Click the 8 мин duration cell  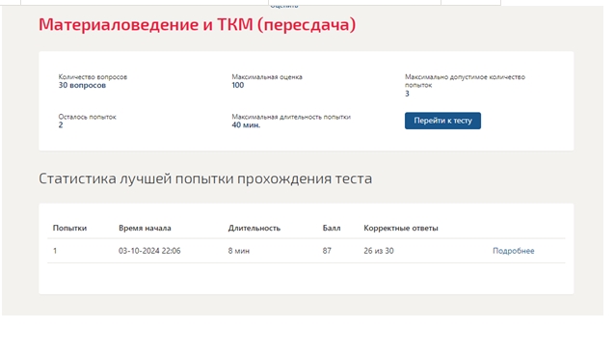(x=239, y=251)
